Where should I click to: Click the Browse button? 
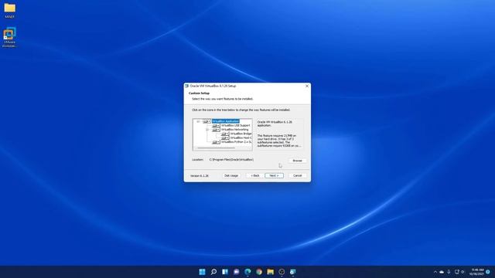pos(297,161)
